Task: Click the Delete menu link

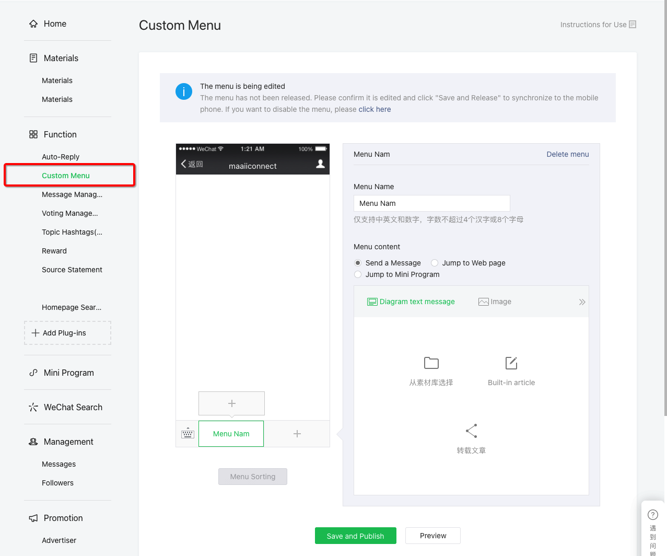Action: (x=568, y=154)
